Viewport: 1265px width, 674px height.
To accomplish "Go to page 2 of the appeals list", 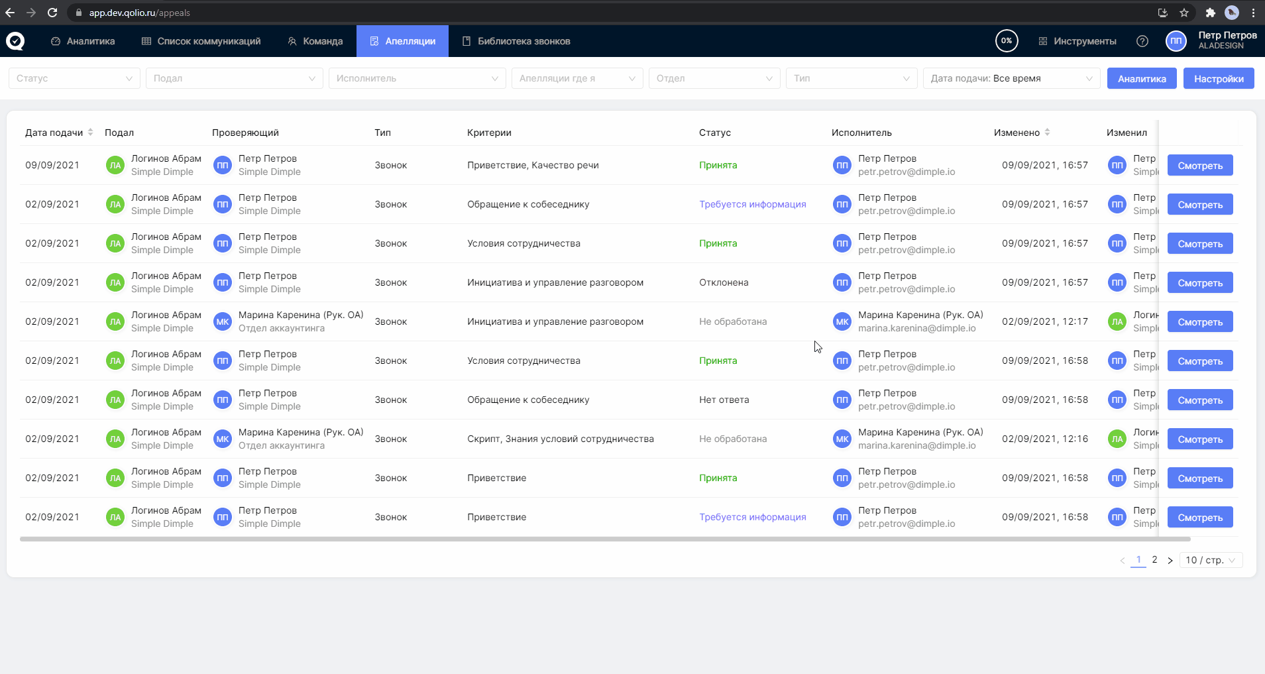I will click(1154, 559).
